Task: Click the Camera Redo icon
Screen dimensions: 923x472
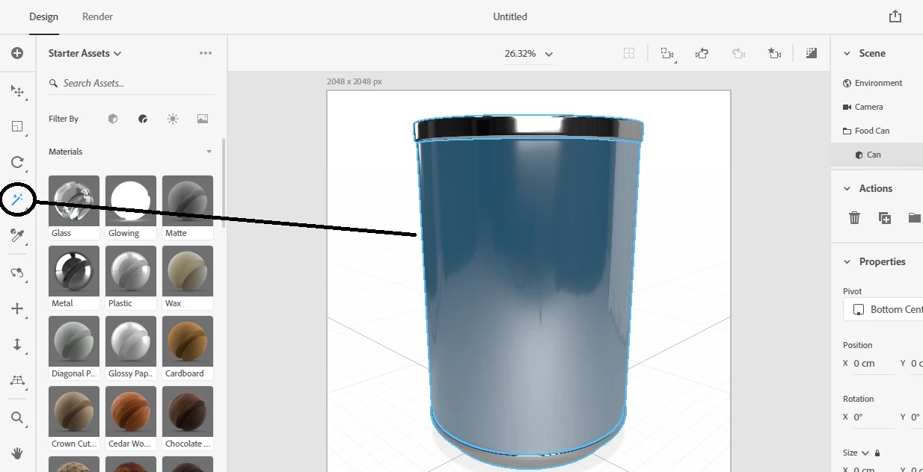Action: click(738, 53)
